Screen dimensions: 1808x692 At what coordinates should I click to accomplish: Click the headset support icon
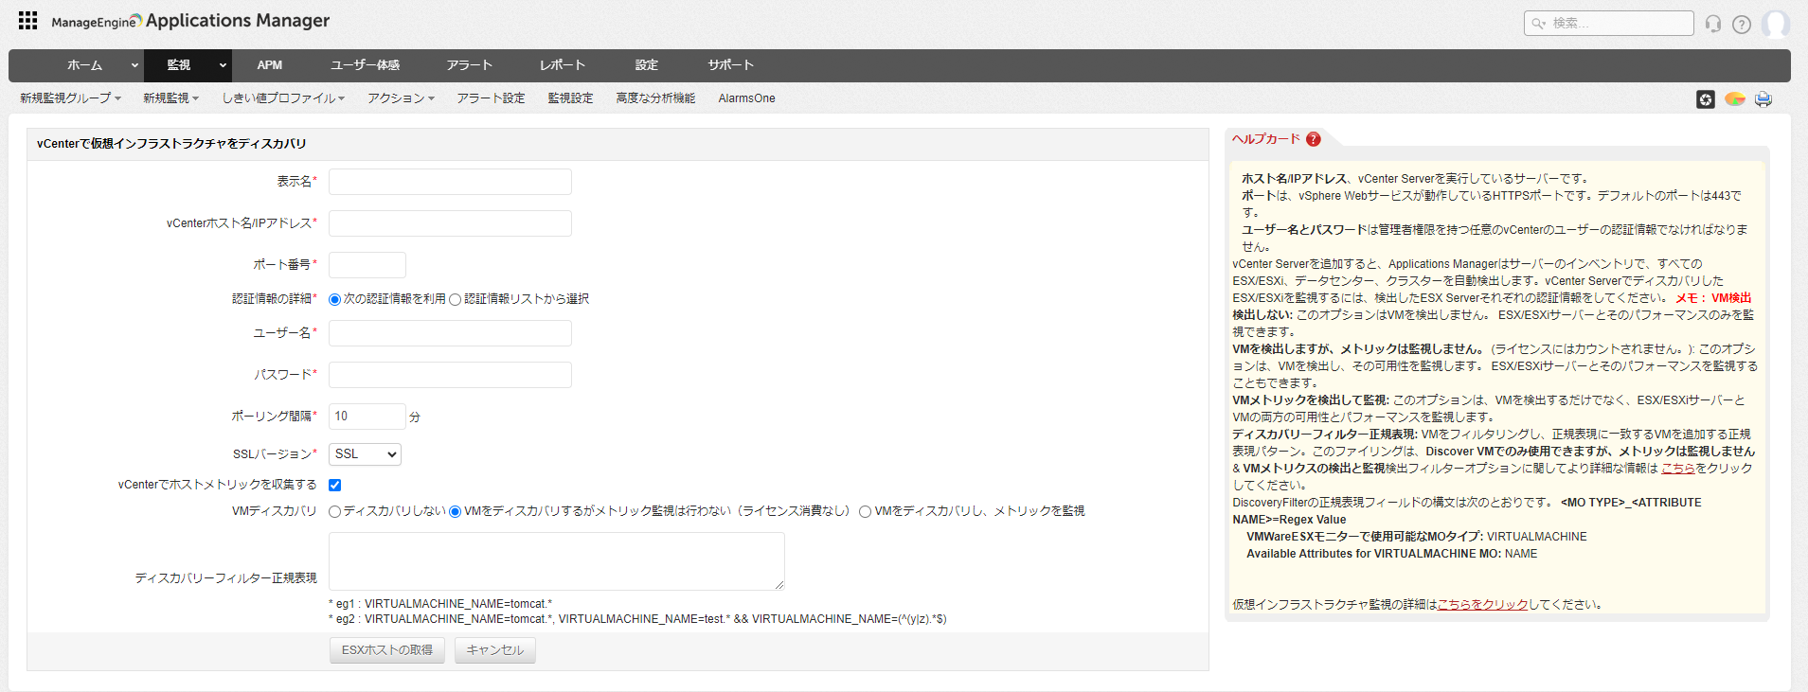(x=1712, y=24)
